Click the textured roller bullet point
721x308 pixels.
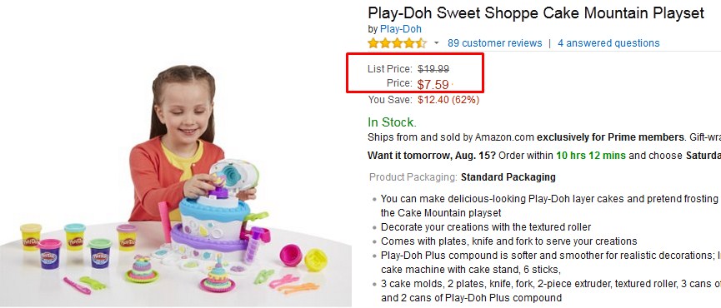[x=486, y=227]
